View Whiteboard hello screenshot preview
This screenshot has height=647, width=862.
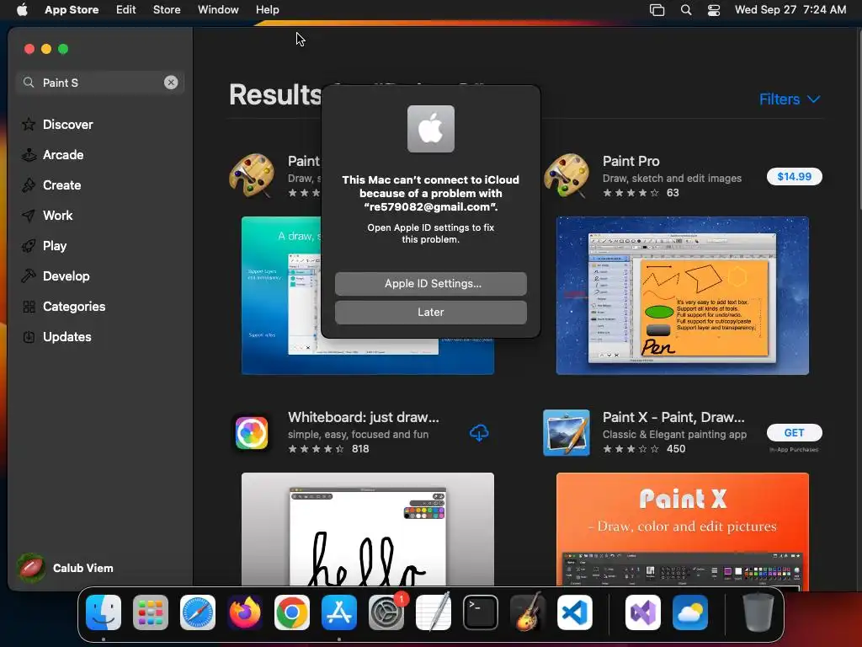click(x=367, y=529)
